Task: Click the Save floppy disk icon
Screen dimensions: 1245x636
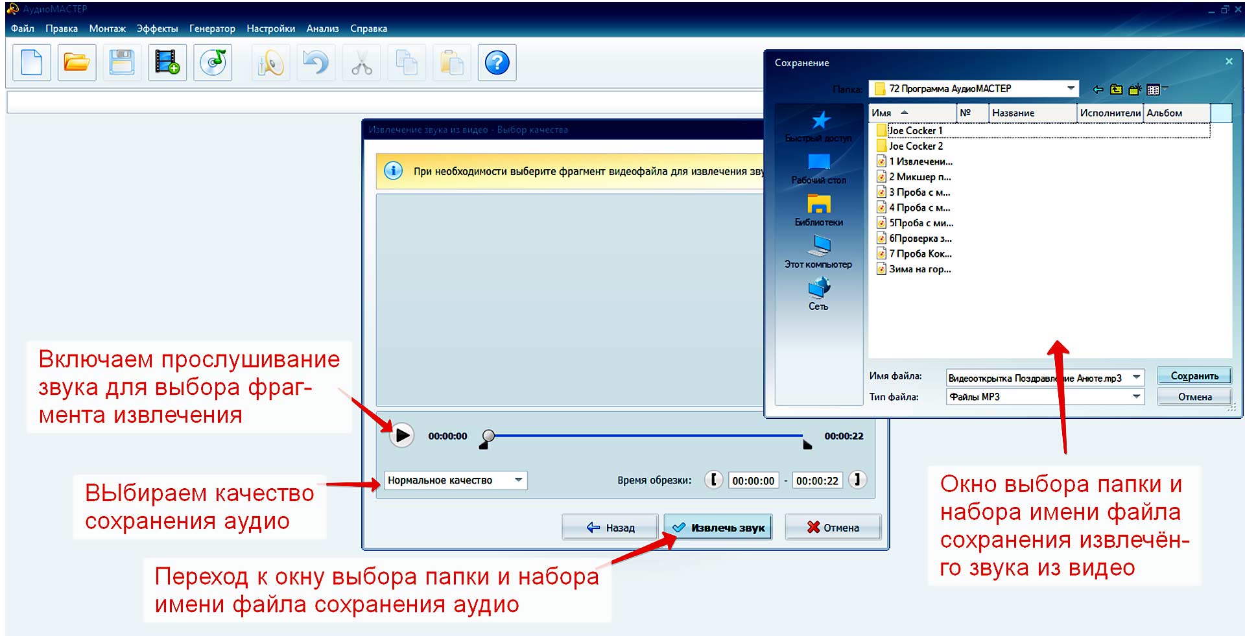Action: coord(122,63)
